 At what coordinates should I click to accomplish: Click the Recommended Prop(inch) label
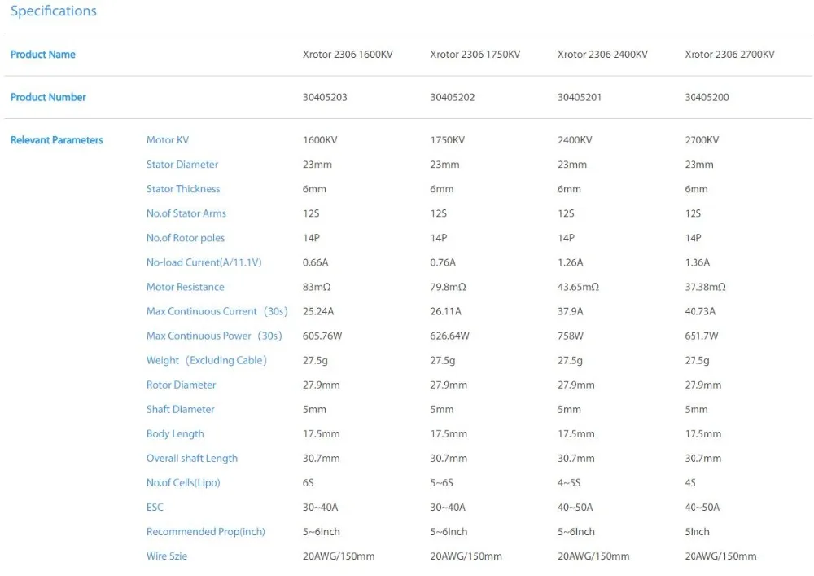[x=206, y=532]
